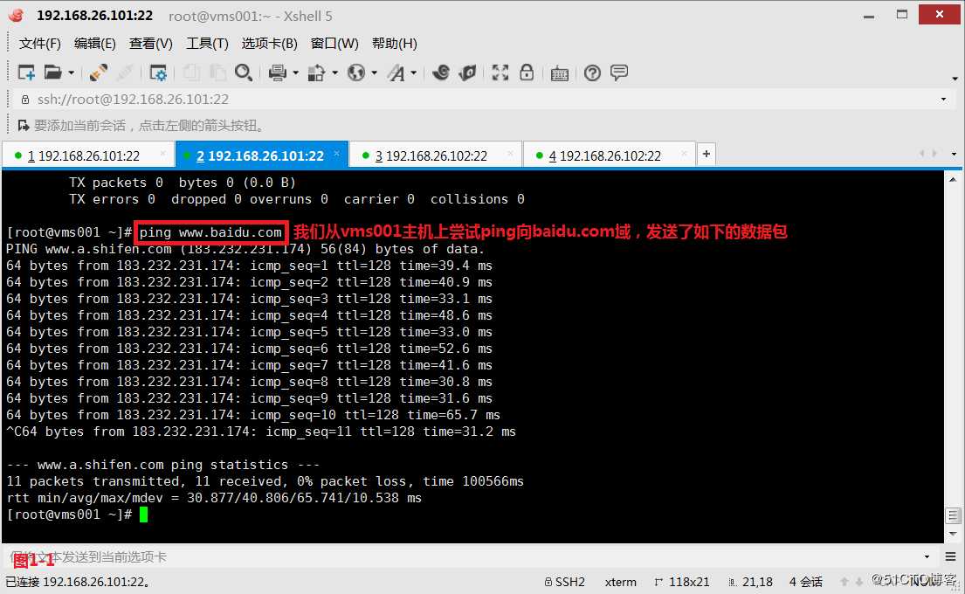Screen dimensions: 965x594
Task: Click the 118x21 terminal size indicator
Action: click(682, 582)
